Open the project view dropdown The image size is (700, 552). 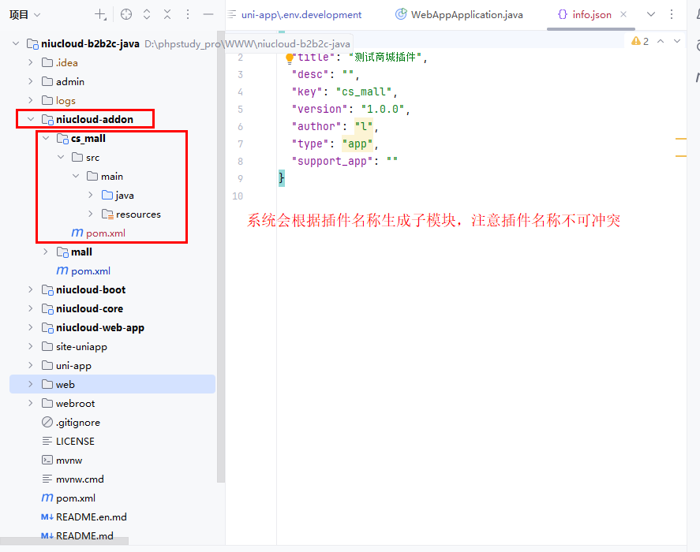(25, 14)
